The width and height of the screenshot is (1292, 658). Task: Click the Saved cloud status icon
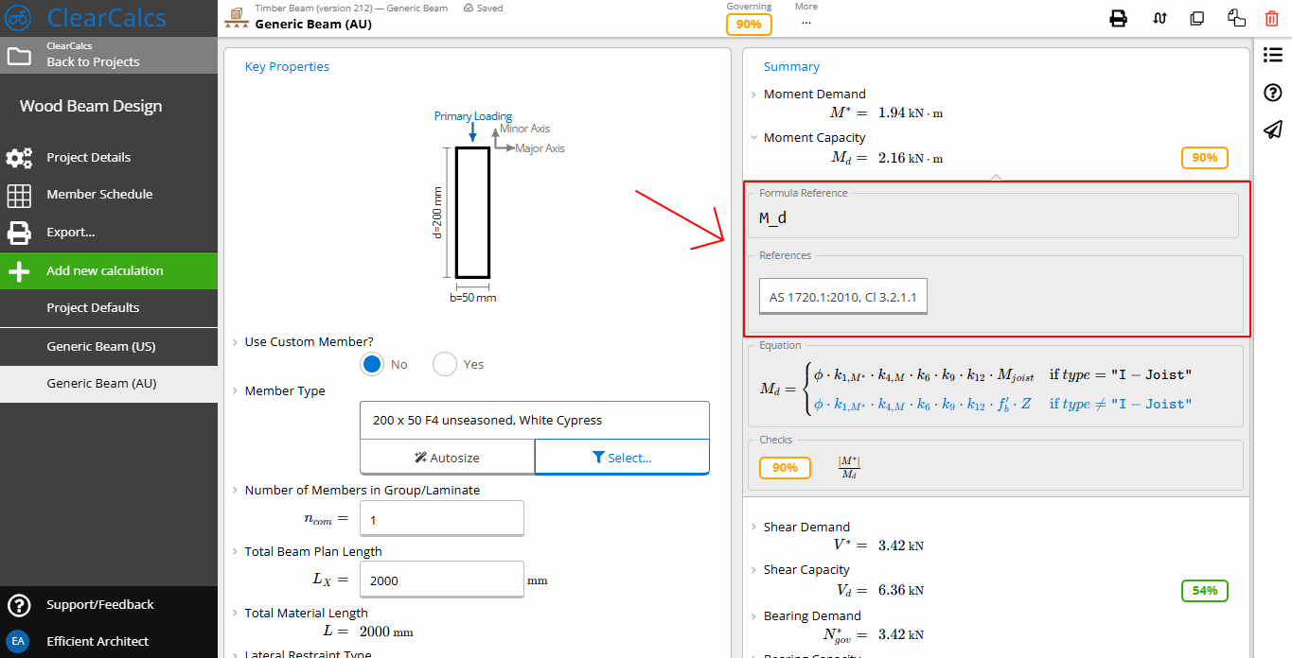(x=469, y=8)
